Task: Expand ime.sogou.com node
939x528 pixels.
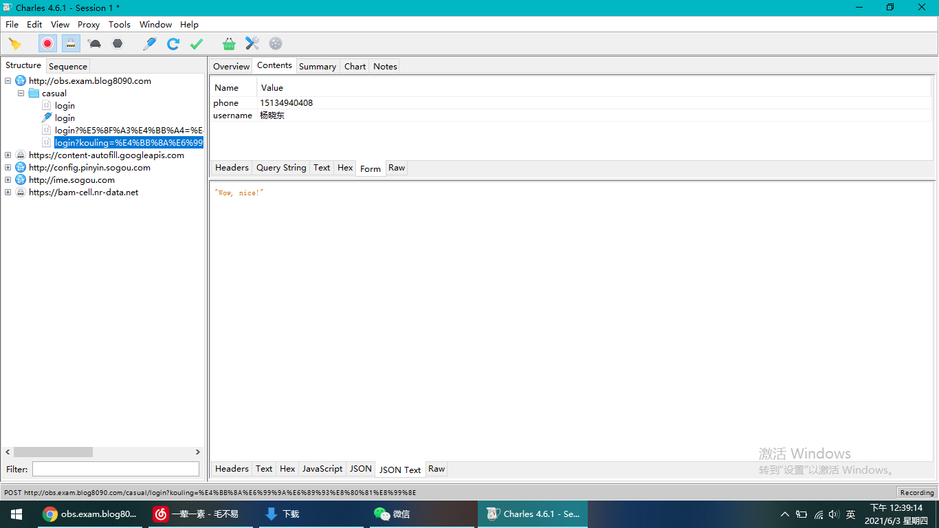Action: pos(8,180)
